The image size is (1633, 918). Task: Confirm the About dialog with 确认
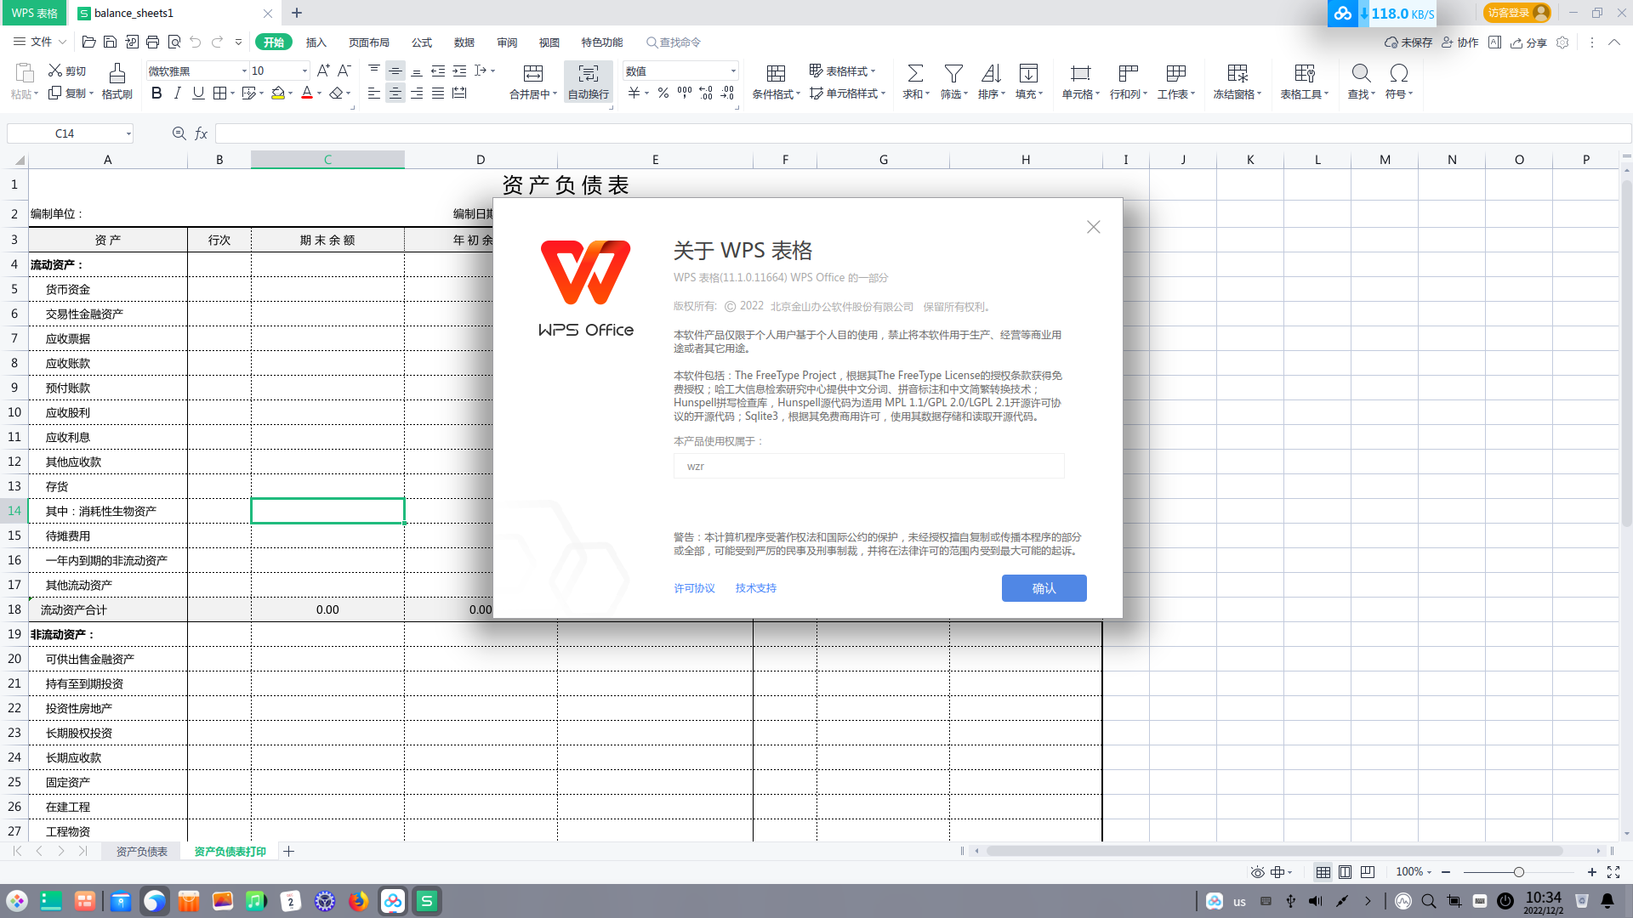pyautogui.click(x=1044, y=588)
